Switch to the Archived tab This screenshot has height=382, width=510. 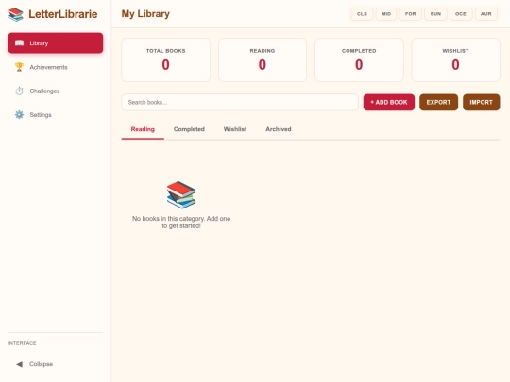[x=279, y=129]
